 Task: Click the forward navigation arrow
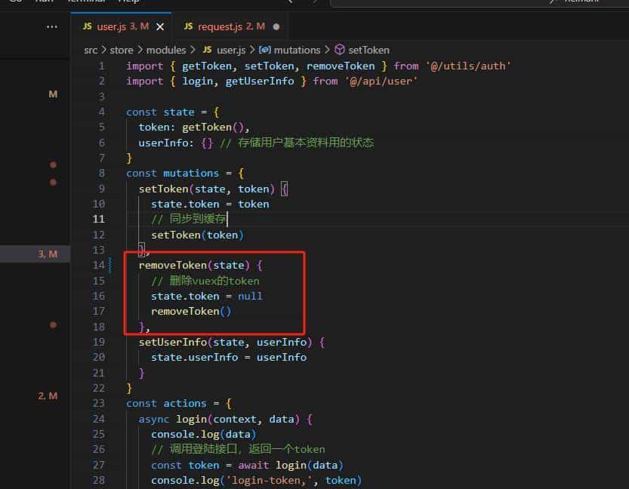tap(313, 3)
